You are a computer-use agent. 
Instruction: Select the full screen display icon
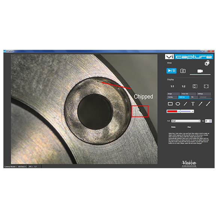pyautogui.click(x=206, y=86)
